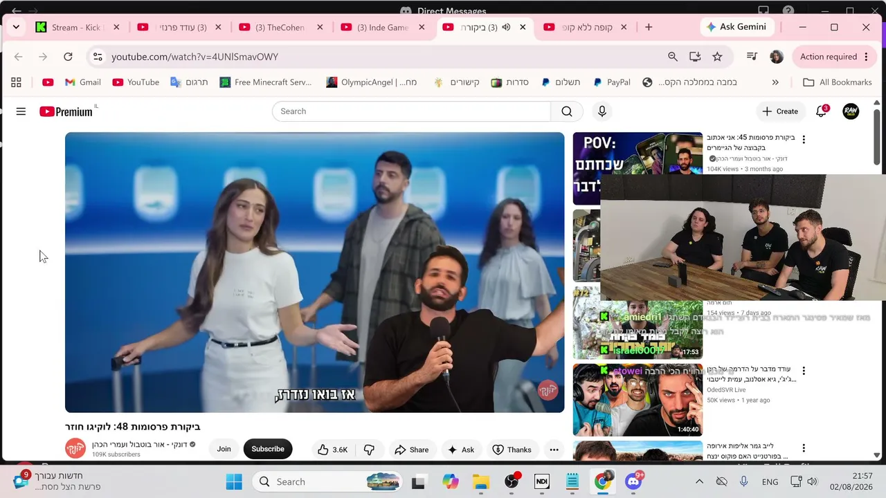Open the Gmail bookmark
Screen dimensions: 886x498
click(83, 82)
